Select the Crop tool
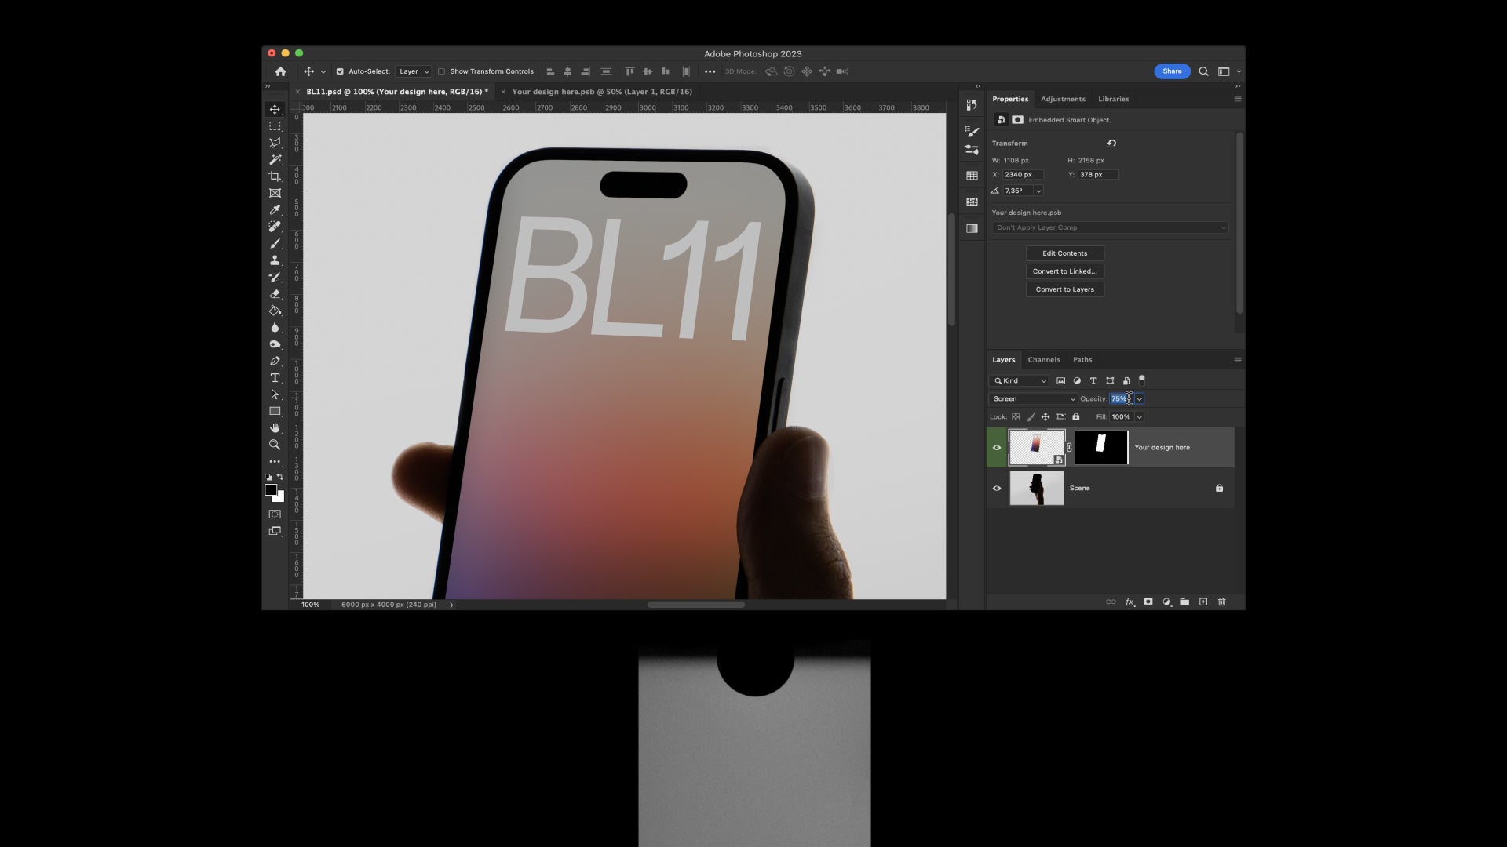Screen dimensions: 1507x847 (x=275, y=176)
